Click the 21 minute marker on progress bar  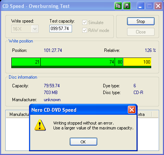coord(37,62)
